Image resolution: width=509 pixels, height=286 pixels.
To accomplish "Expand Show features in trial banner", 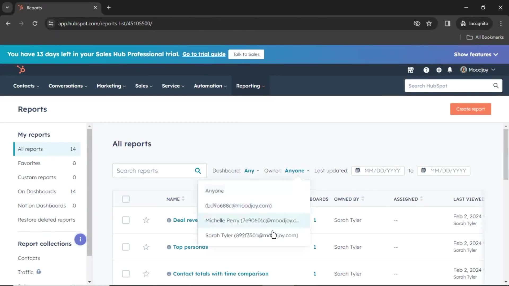I will (x=476, y=54).
